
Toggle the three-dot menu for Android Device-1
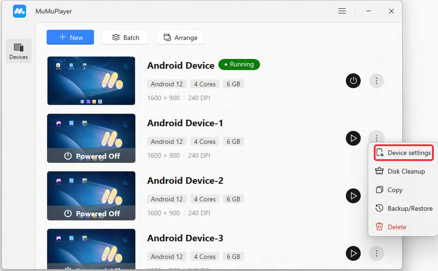point(377,138)
